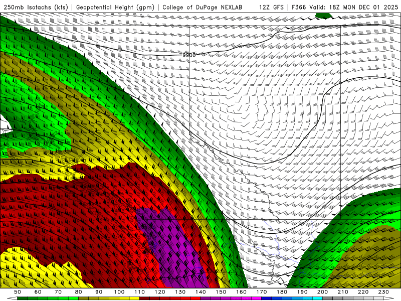Click the dark red swatch below '110'
Image resolution: width=401 pixels, height=301 pixels.
tap(145, 298)
